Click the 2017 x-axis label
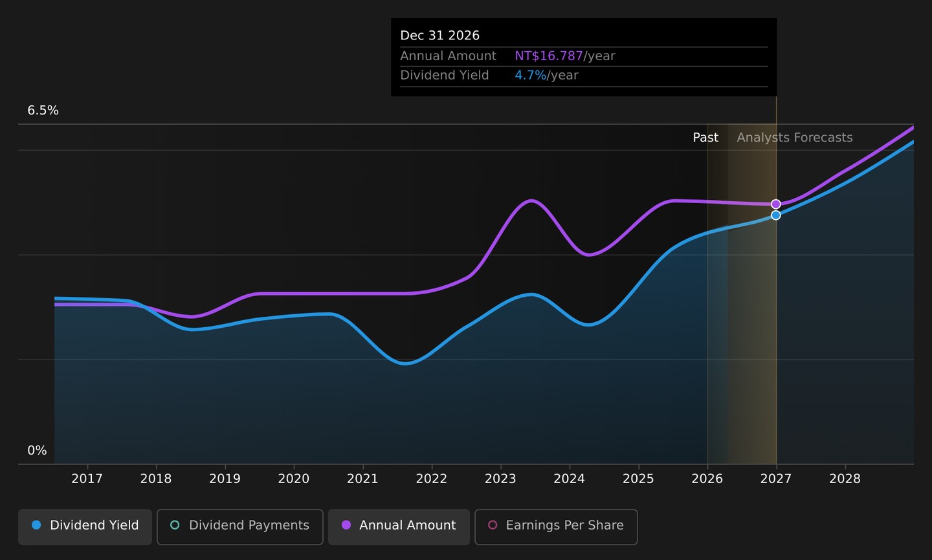The height and width of the screenshot is (560, 932). tap(87, 479)
